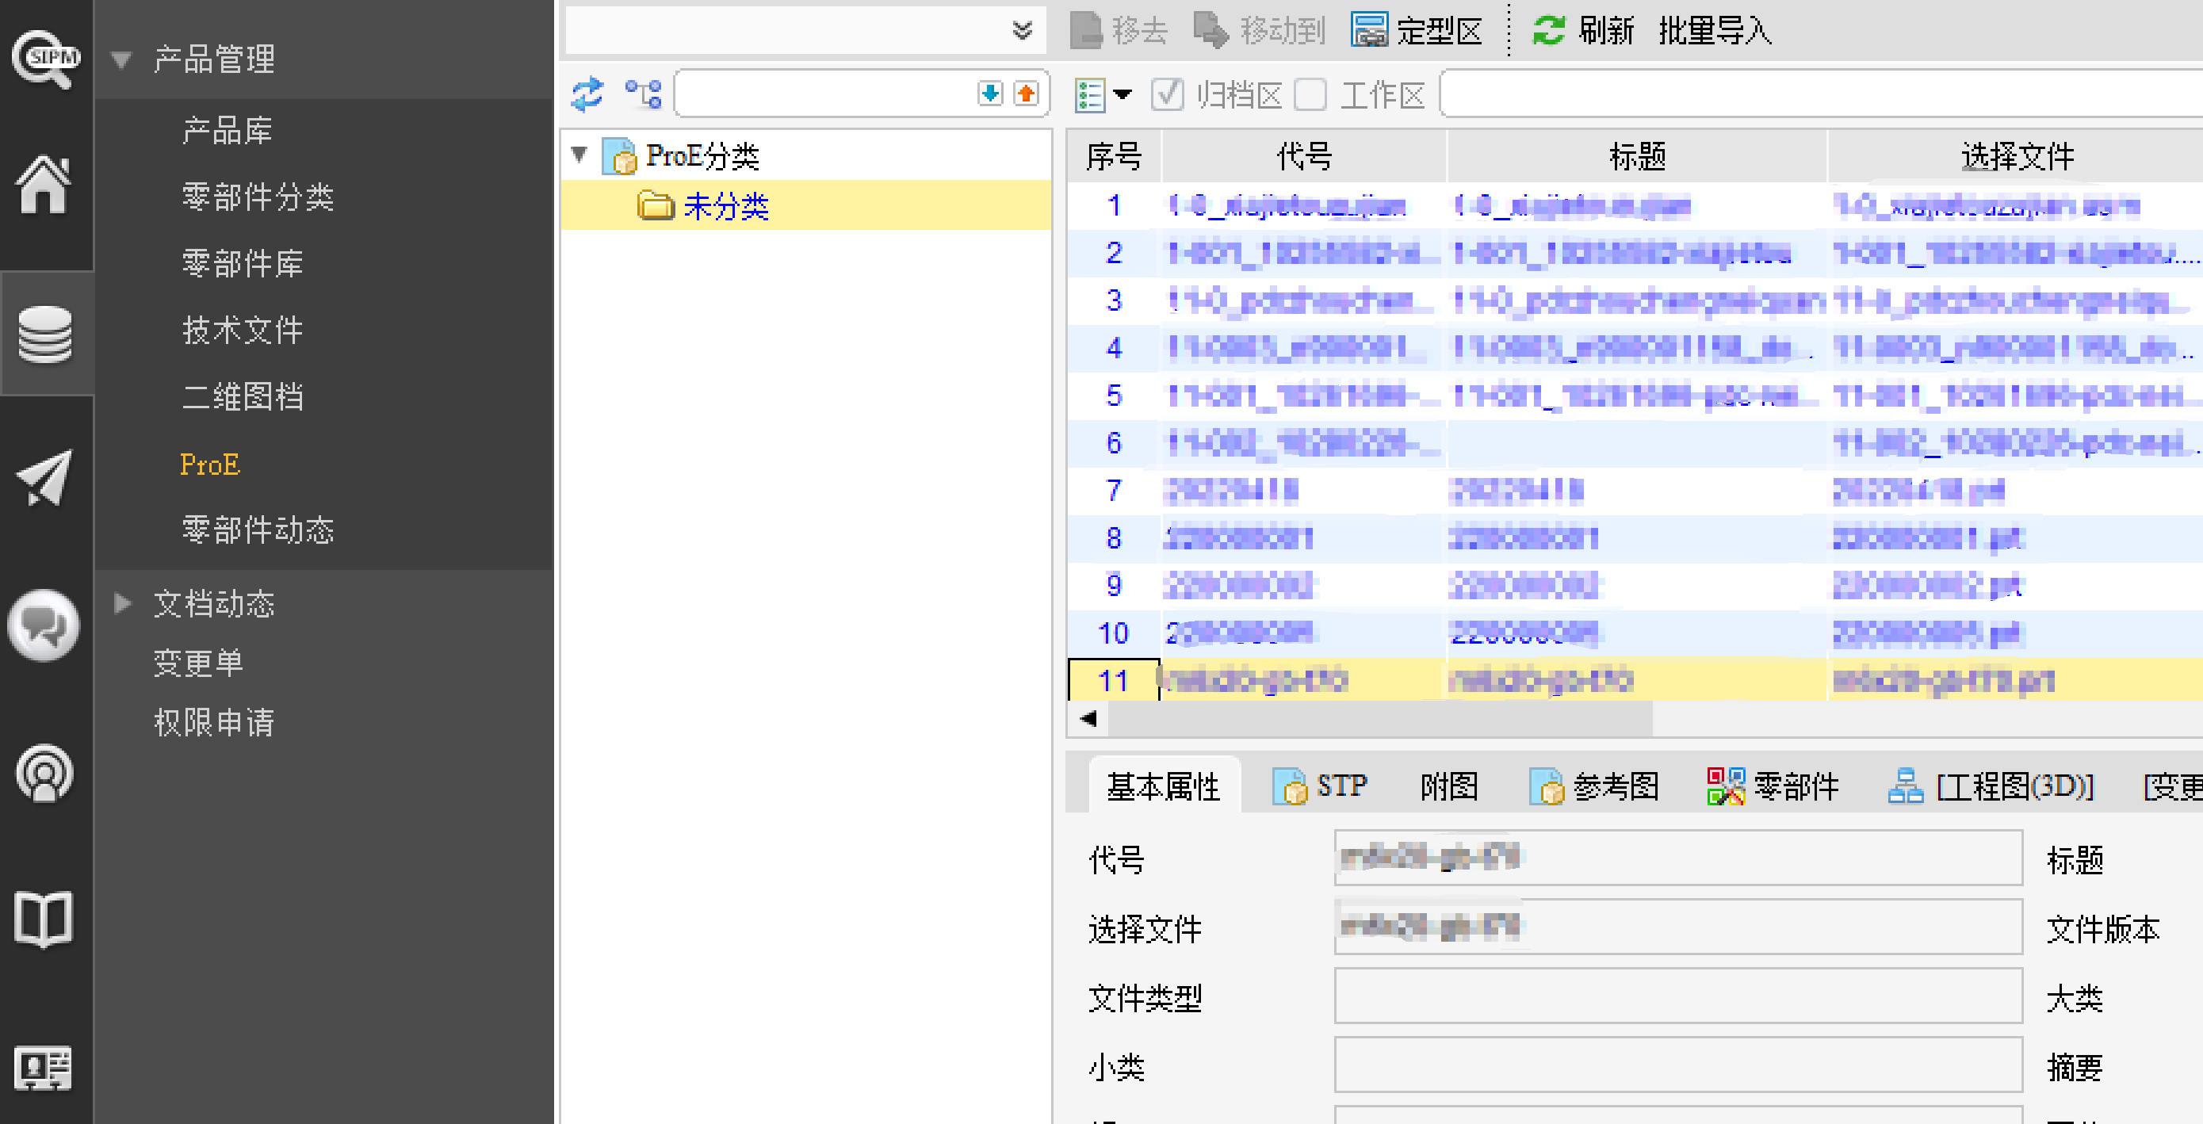Open the top combo box dropdown chevron

point(1022,31)
